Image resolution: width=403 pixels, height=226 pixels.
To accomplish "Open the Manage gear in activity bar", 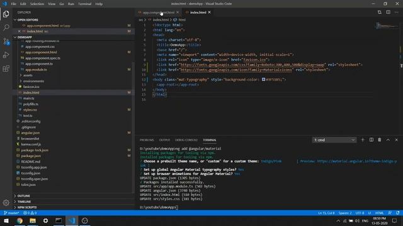I will 6,203.
